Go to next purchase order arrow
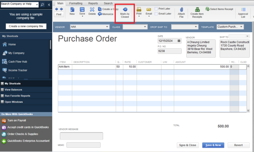 (x=61, y=9)
